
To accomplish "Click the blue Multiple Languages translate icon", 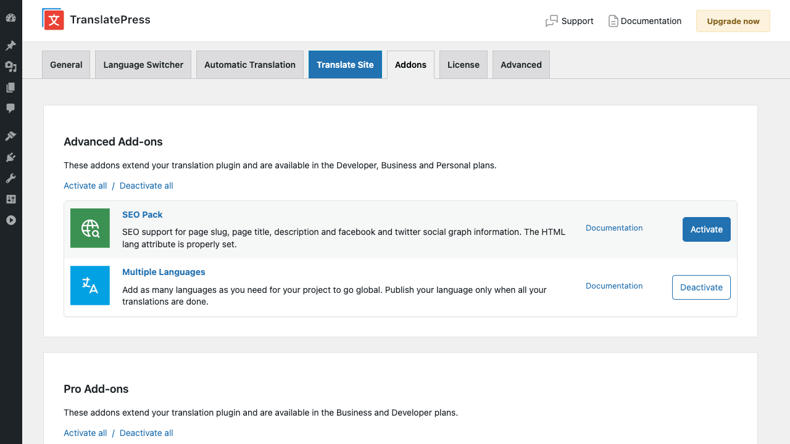I will [90, 286].
